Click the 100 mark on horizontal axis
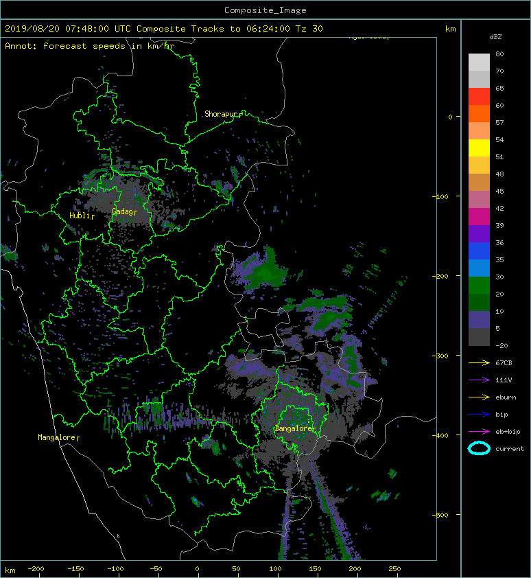 tap(275, 569)
